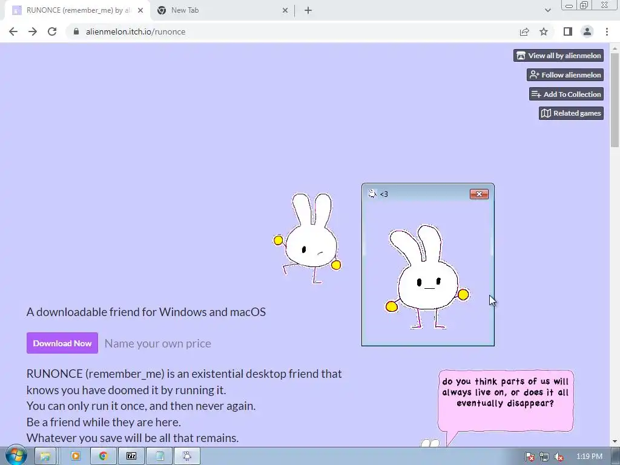Click the padlock site info icon
This screenshot has height=465, width=620.
(76, 31)
